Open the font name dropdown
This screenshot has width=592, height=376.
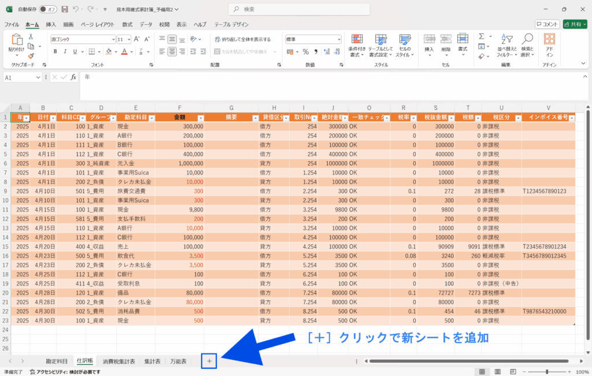[x=113, y=39]
